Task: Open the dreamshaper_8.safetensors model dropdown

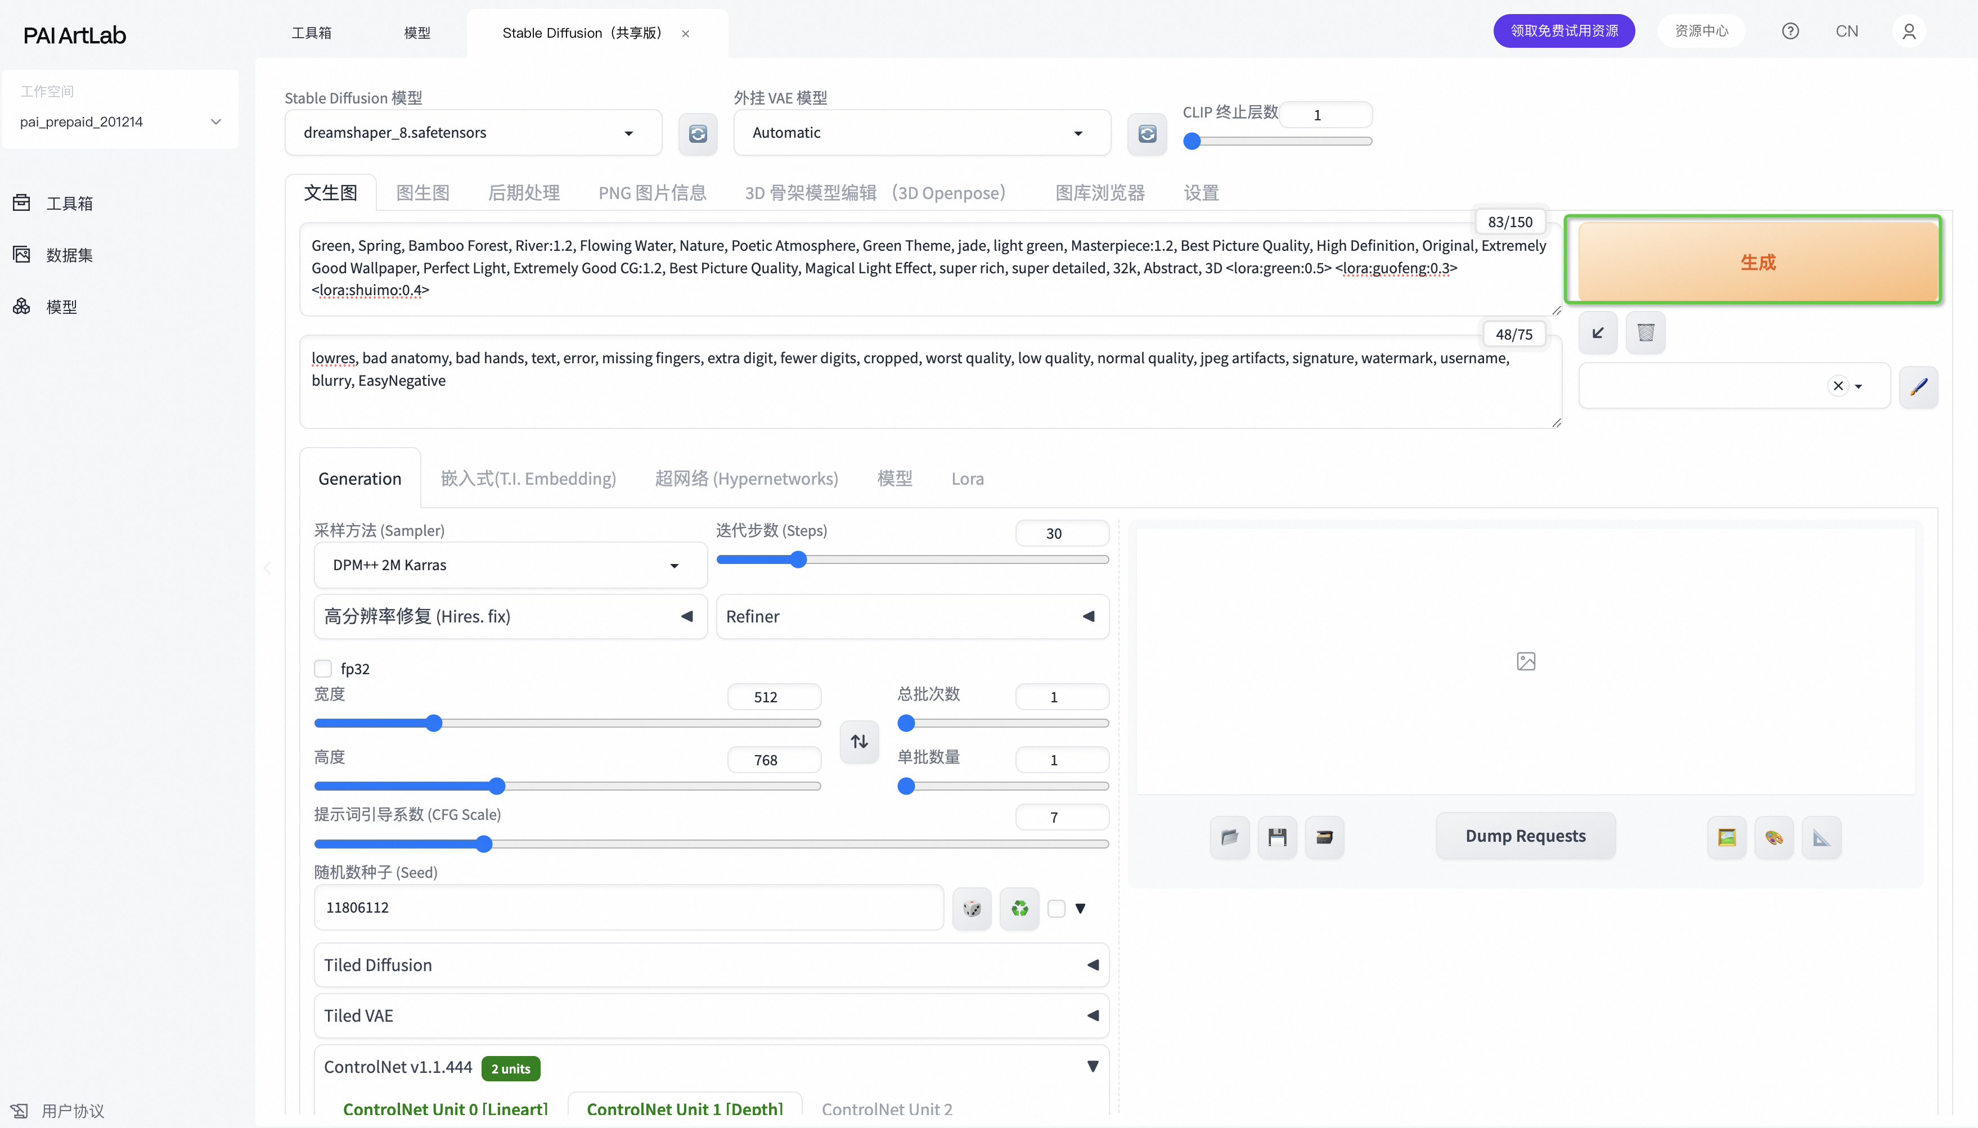Action: pos(473,133)
